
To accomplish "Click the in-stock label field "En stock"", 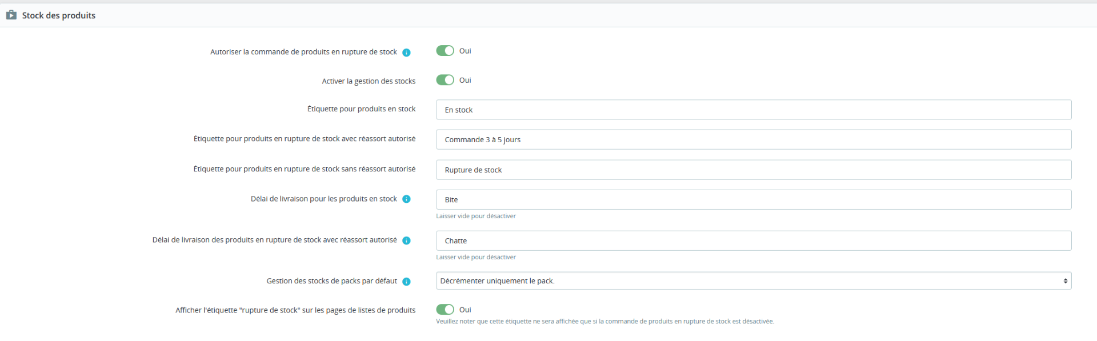I will pyautogui.click(x=753, y=110).
